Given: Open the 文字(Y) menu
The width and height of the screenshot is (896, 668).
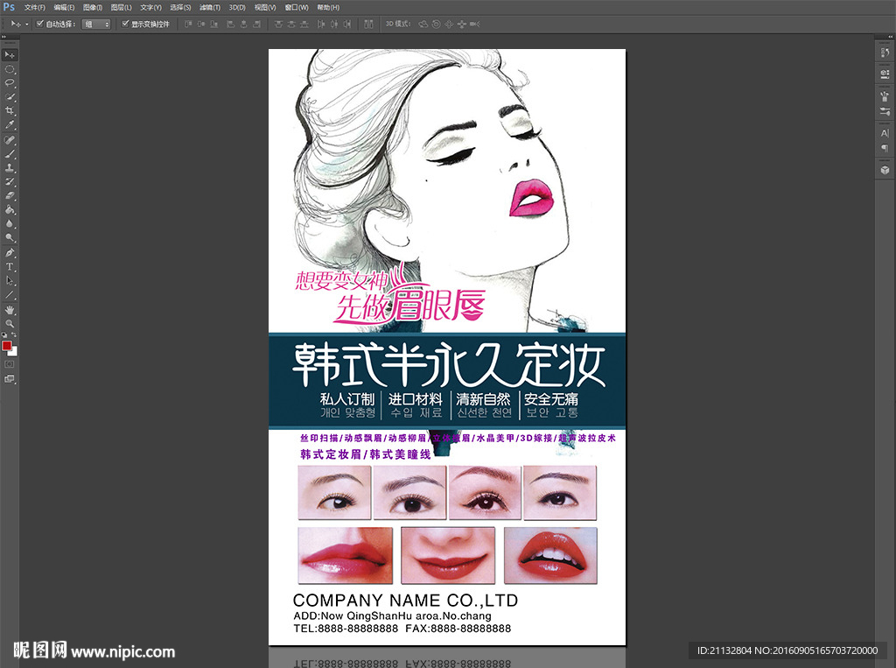Looking at the screenshot, I should pos(150,7).
